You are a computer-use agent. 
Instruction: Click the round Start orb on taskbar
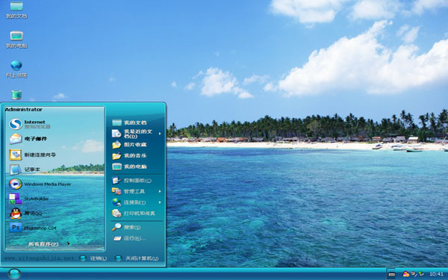[x=14, y=274]
